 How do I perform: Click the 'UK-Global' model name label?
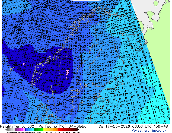click(x=78, y=126)
